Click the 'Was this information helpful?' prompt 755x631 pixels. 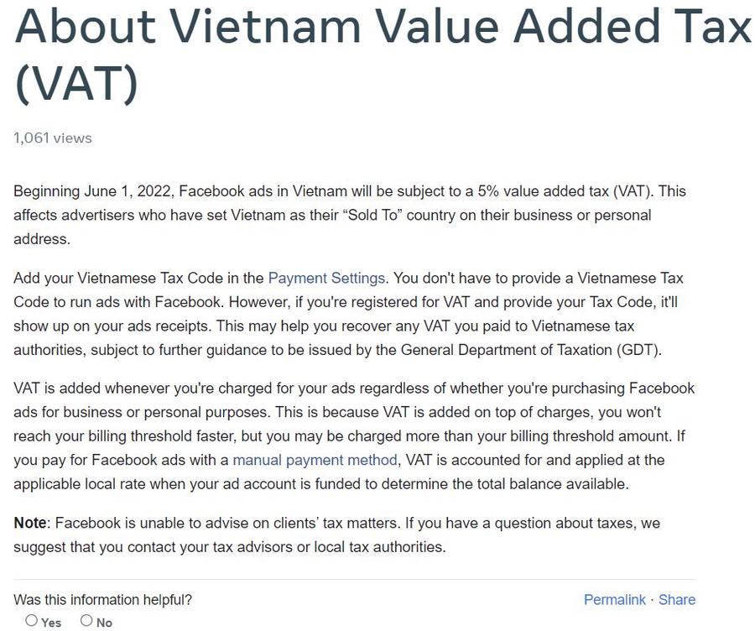tap(103, 600)
